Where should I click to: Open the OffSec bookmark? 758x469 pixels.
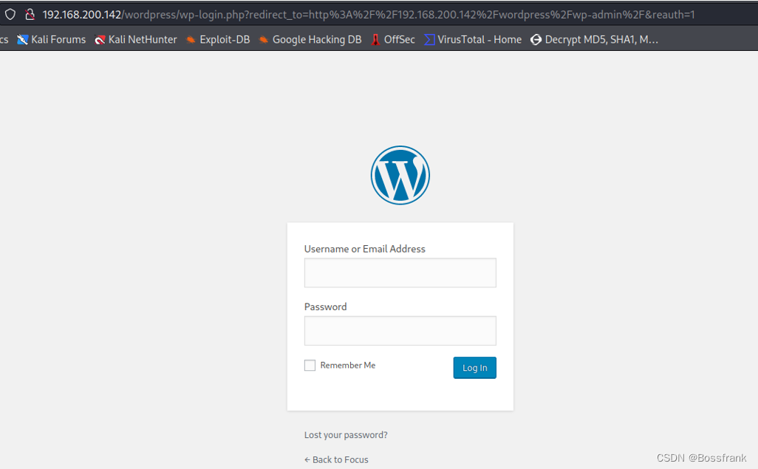click(x=393, y=40)
